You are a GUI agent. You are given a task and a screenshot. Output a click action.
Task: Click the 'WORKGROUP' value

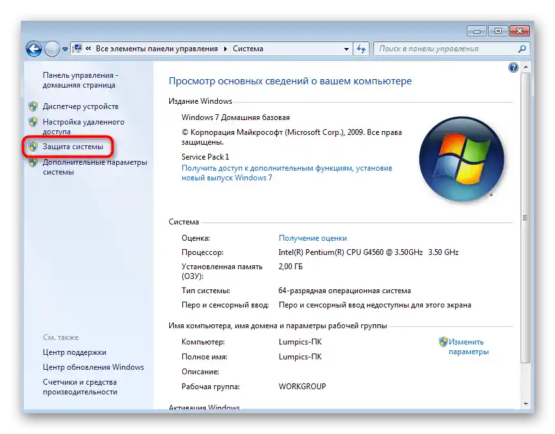[x=302, y=387]
